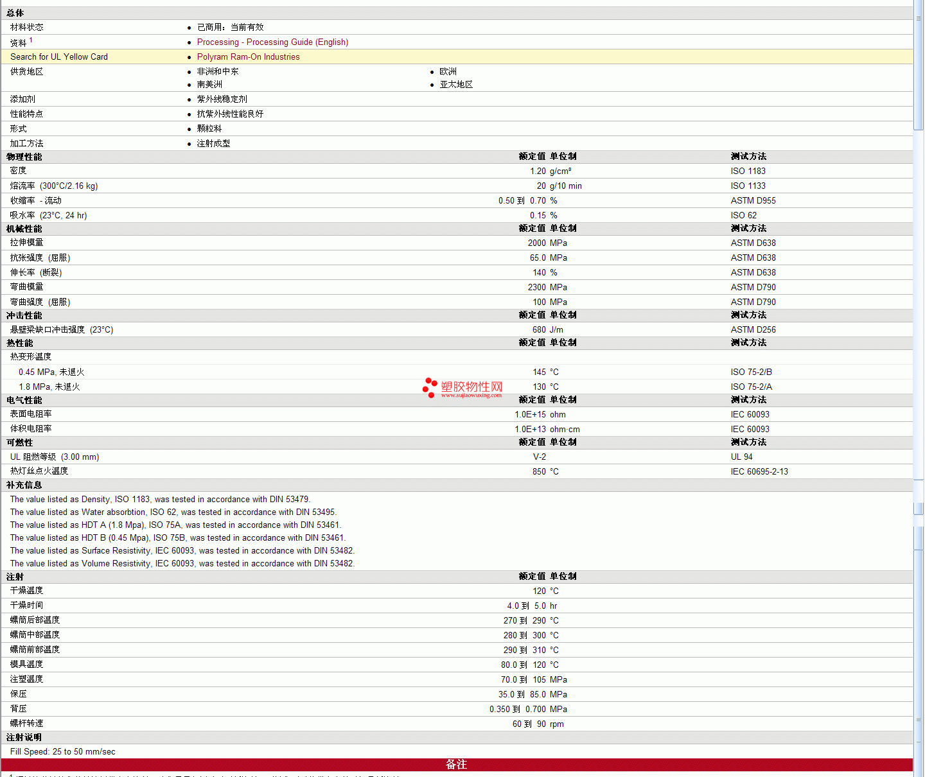
Task: Select the '280 到 300' barrel middle temperature
Action: pos(525,635)
